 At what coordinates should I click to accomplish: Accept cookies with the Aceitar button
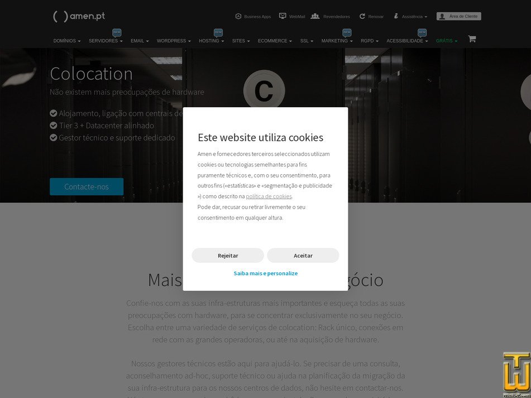coord(303,255)
